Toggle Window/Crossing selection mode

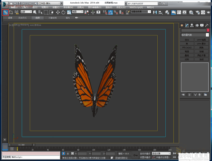pyautogui.click(x=51, y=12)
